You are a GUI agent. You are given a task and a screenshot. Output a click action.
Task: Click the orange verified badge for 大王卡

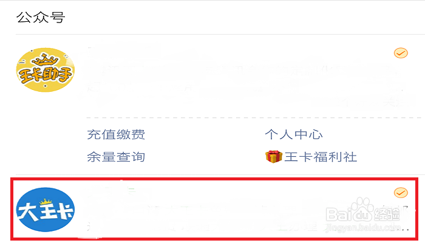(x=401, y=193)
